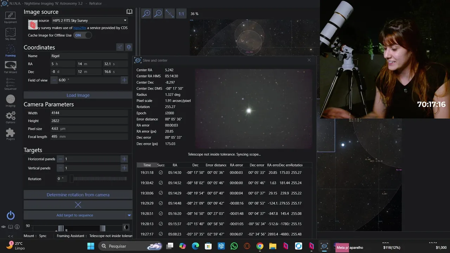Increase Vertical panels with plus
450x253 pixels.
124,168
